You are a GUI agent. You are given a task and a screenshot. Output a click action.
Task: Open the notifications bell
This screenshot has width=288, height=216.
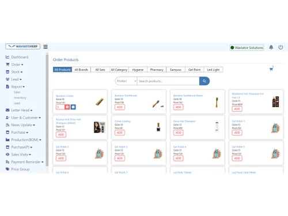pyautogui.click(x=271, y=47)
